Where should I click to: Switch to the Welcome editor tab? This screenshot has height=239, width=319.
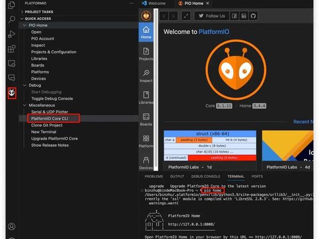tap(154, 3)
